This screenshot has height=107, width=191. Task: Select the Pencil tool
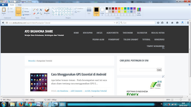tap(34, 10)
